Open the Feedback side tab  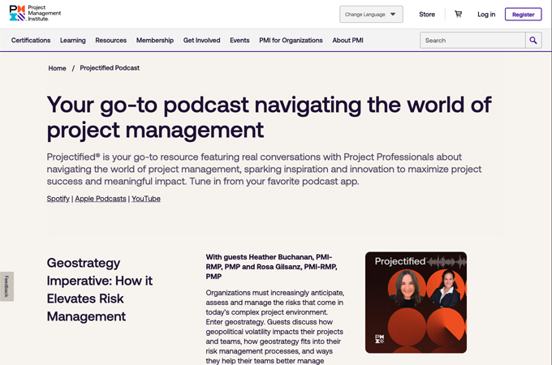pos(6,286)
